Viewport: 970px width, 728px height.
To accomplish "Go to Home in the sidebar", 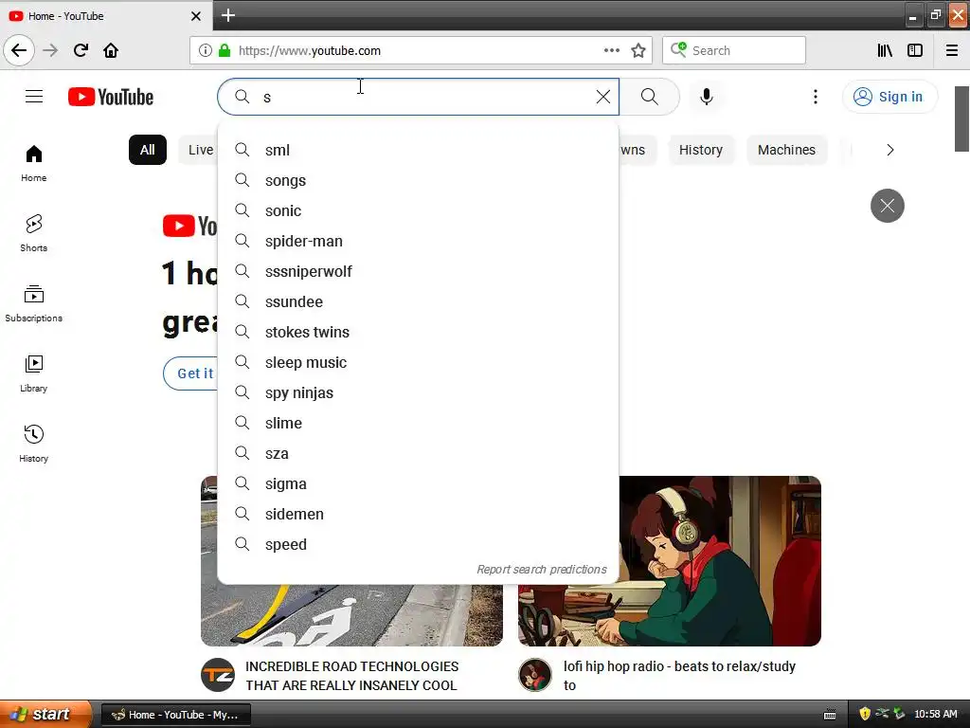I will (34, 163).
